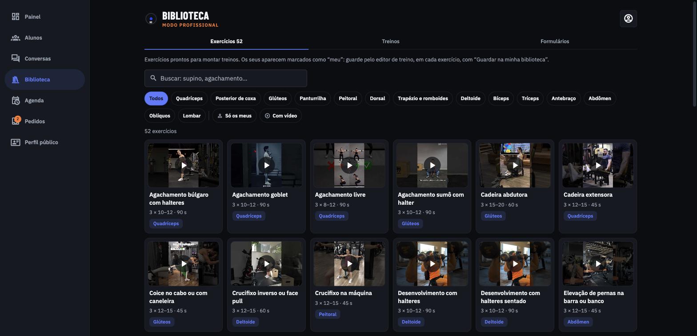Toggle the Com vídeo filter
Image resolution: width=697 pixels, height=336 pixels.
280,116
